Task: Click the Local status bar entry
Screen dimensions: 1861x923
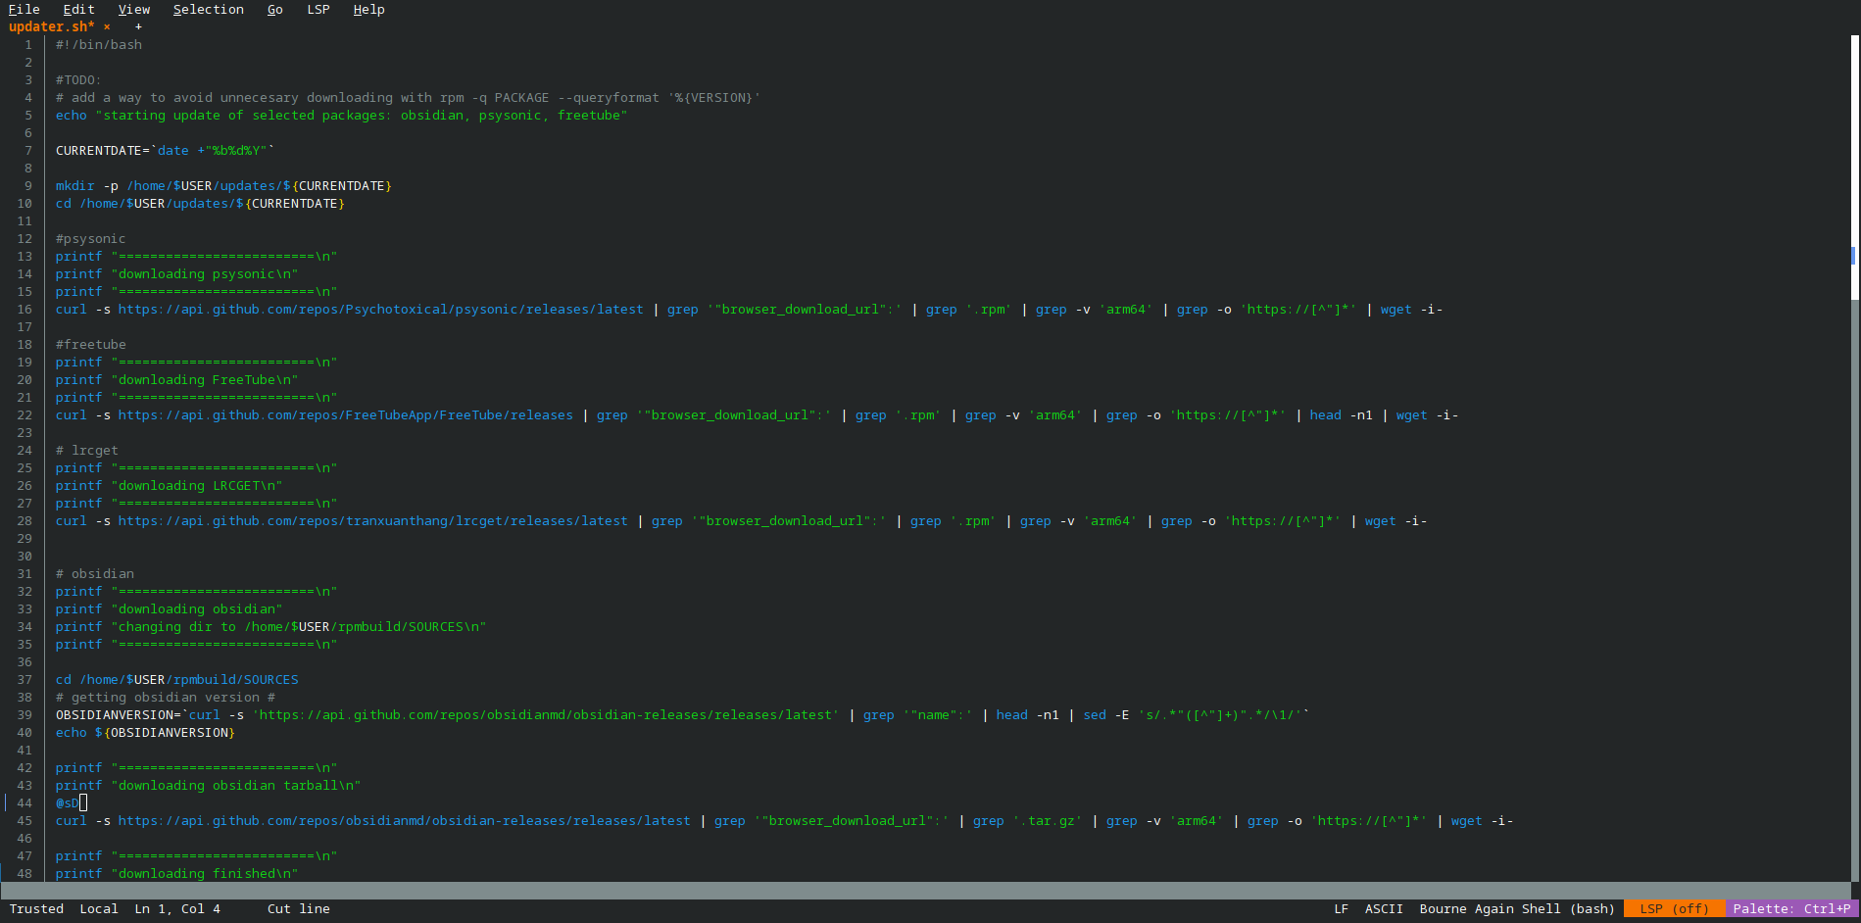Action: tap(99, 908)
